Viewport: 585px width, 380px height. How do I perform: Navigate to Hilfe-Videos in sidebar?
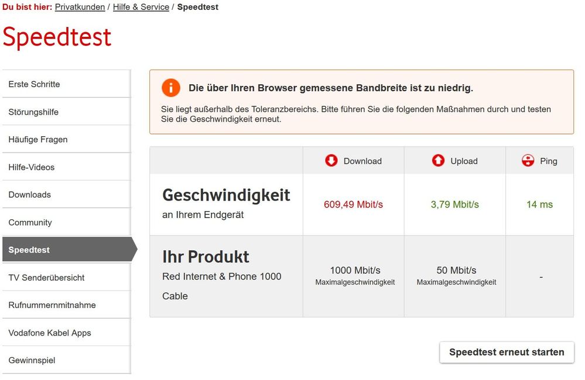(32, 167)
